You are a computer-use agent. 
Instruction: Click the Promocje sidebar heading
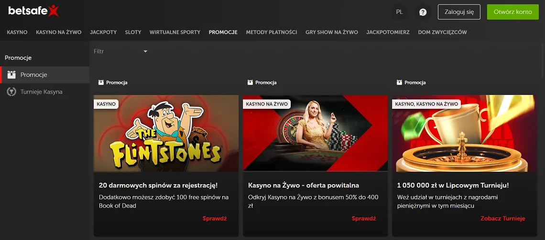18,58
